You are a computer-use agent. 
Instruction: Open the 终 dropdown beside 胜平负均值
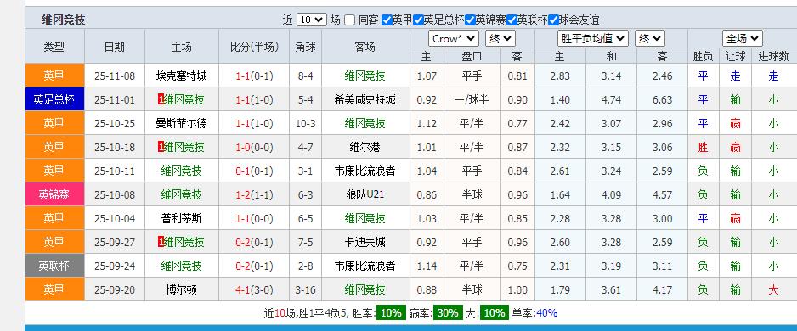[650, 38]
